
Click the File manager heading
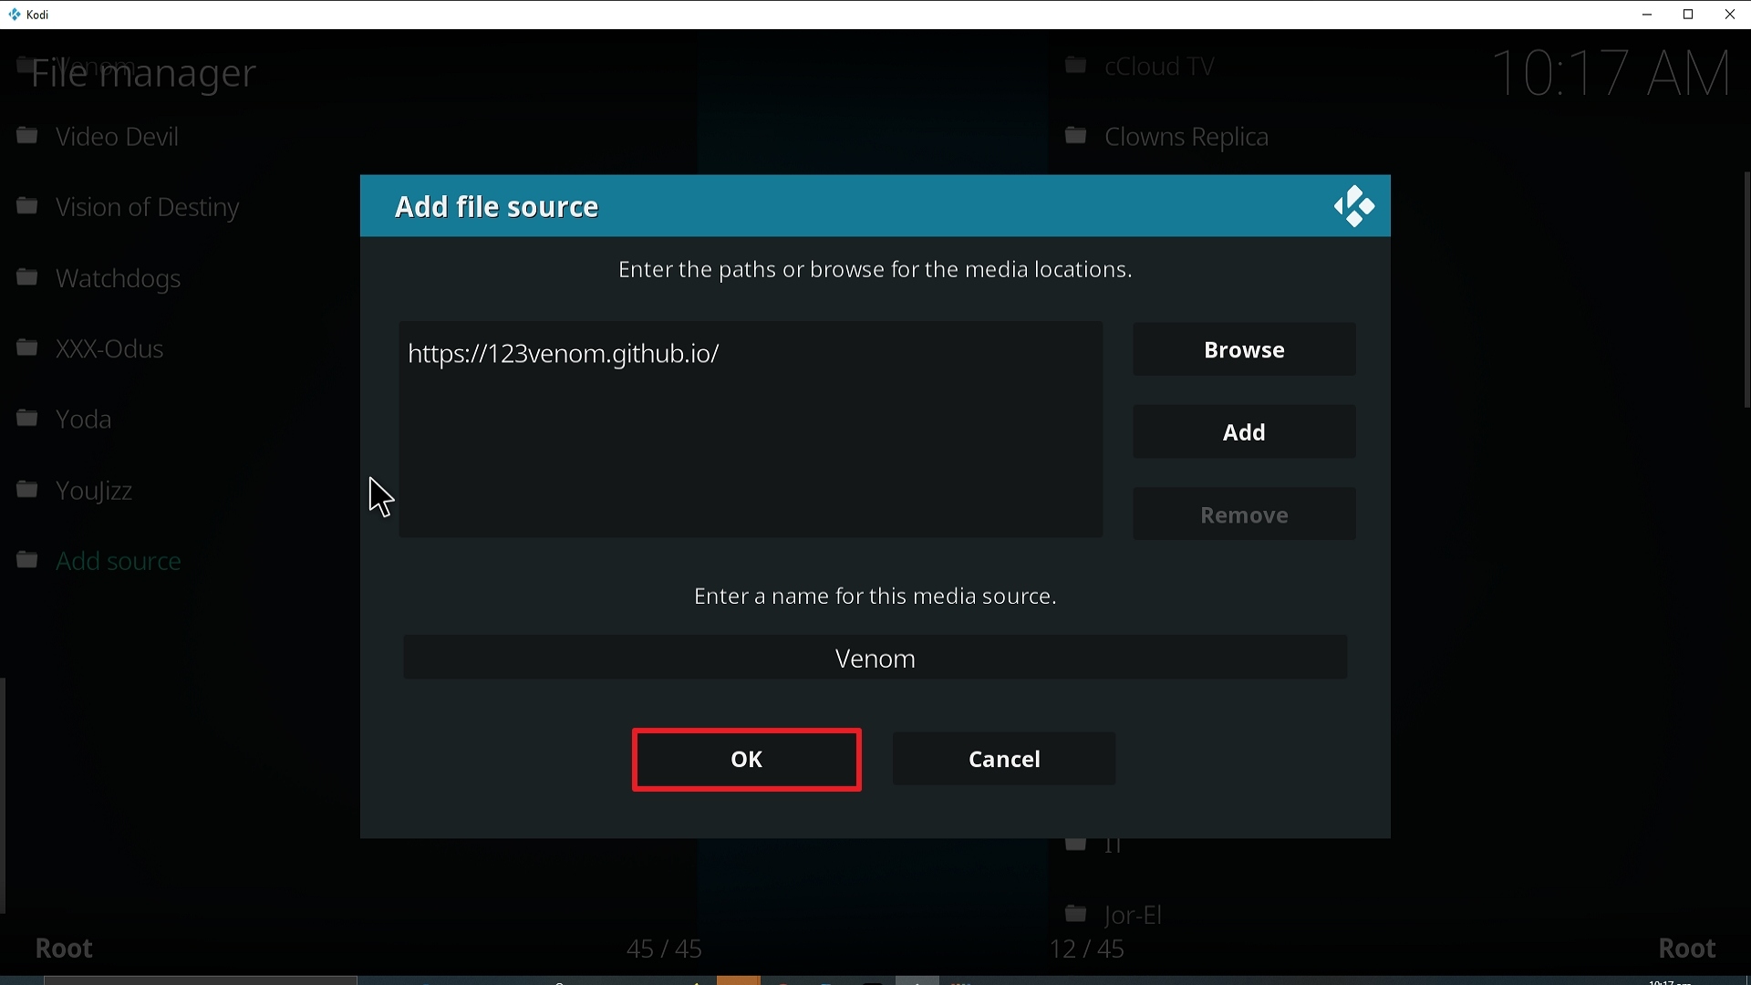143,73
